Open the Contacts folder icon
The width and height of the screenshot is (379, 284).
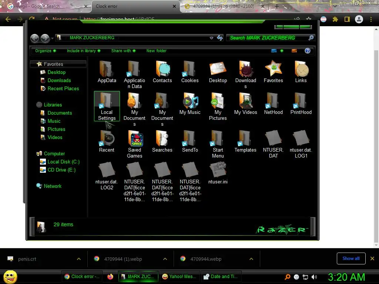[162, 69]
